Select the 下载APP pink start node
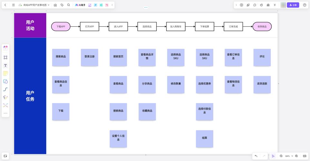 pos(61,26)
